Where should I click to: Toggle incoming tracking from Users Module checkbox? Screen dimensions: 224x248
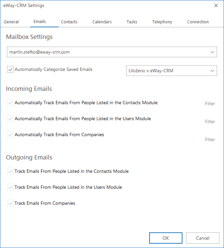pos(10,119)
